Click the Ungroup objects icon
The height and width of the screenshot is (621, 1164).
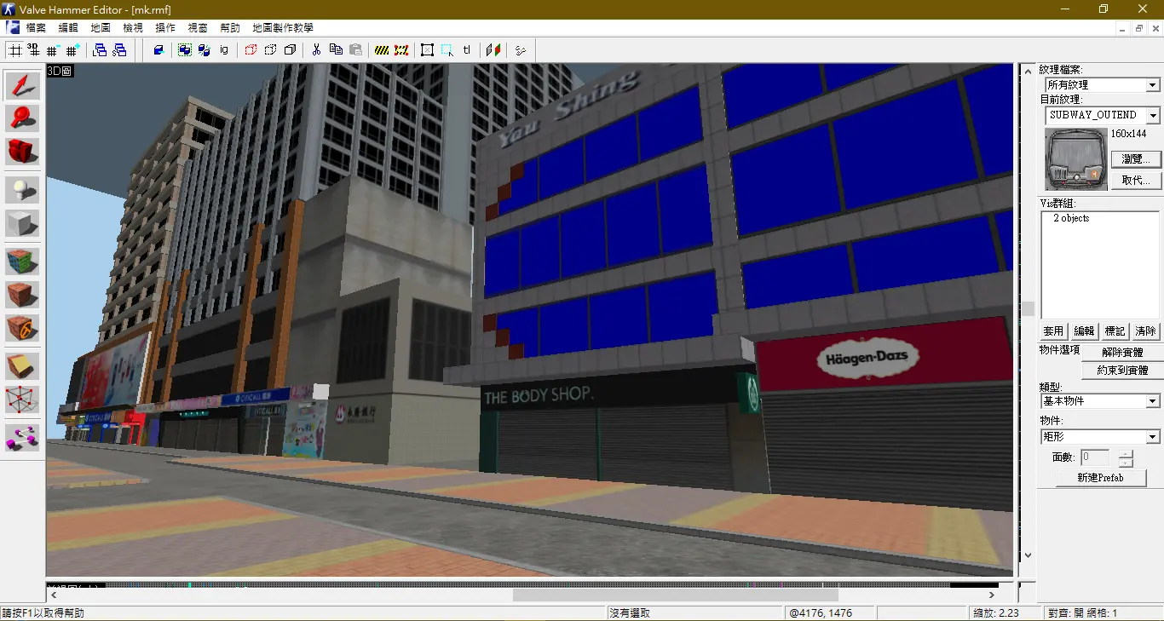coord(205,50)
